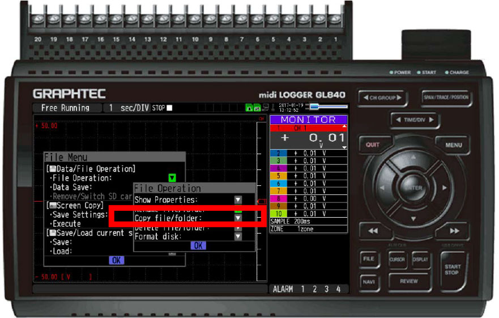Click the lime channel 10 color swatch
Image resolution: width=499 pixels, height=318 pixels.
[279, 214]
